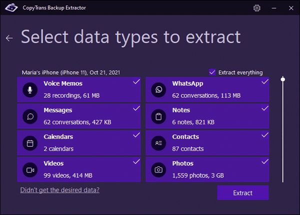The width and height of the screenshot is (300, 215).
Task: Click "62 conversations, 113 MB" text
Action: point(206,96)
